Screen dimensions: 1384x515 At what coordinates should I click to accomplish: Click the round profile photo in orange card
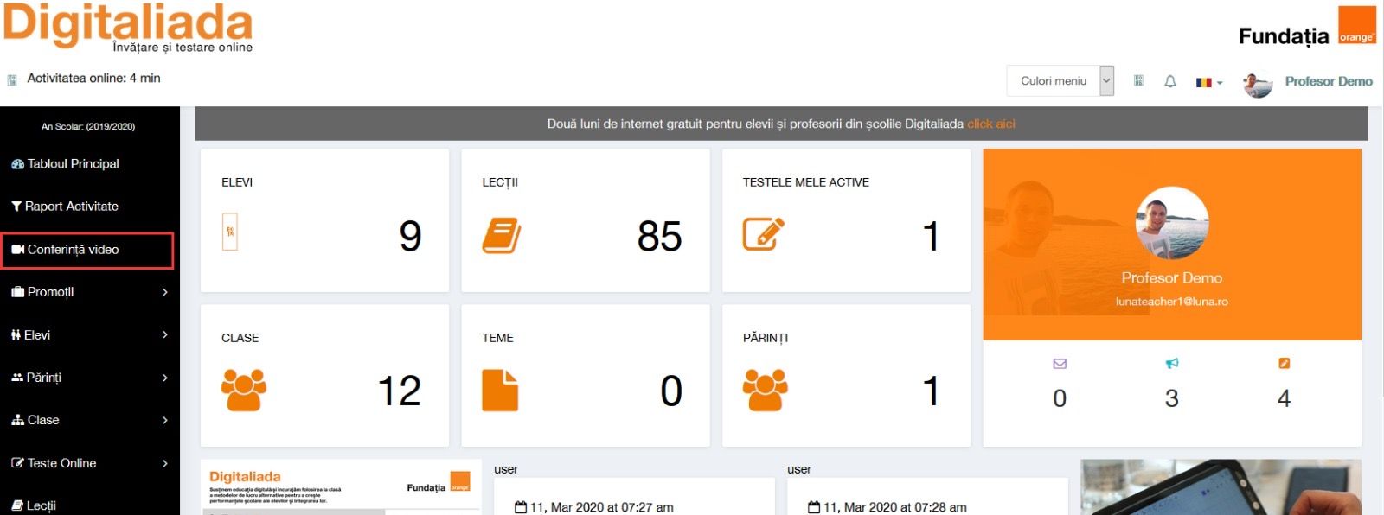pyautogui.click(x=1171, y=223)
